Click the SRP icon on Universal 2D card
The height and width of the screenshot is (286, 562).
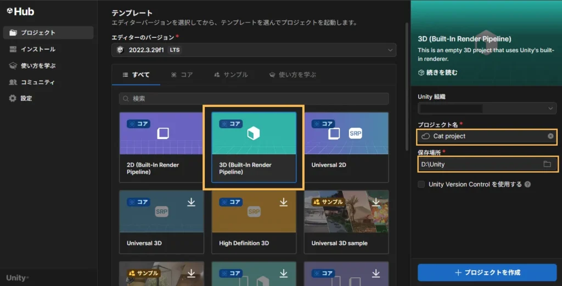pos(356,134)
